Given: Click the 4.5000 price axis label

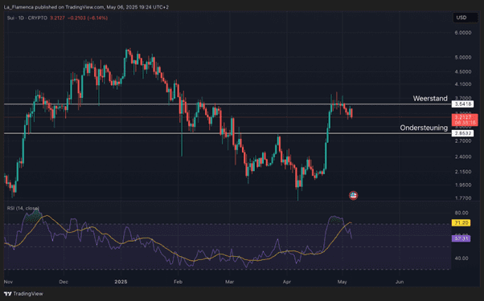Looking at the screenshot, I should (x=463, y=71).
